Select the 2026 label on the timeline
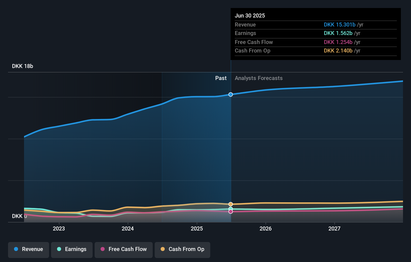The image size is (411, 262). coord(266,228)
